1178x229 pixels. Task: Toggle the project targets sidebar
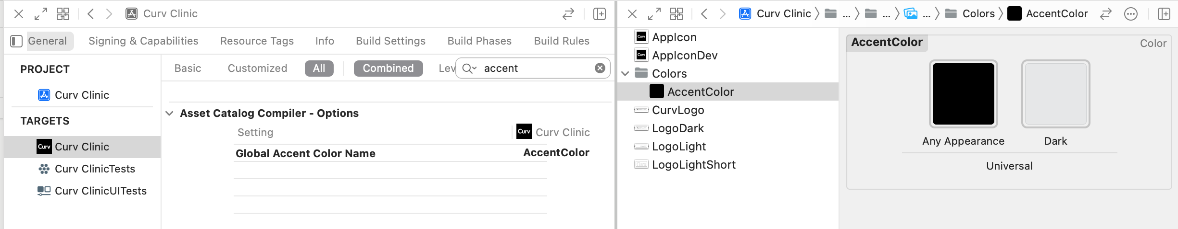pos(16,41)
